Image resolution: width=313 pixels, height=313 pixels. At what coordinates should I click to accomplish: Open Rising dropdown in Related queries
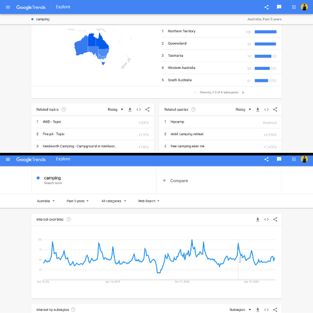coord(243,110)
